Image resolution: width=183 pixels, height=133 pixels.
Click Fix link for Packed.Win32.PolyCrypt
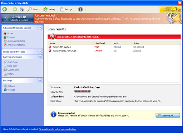click(115, 51)
